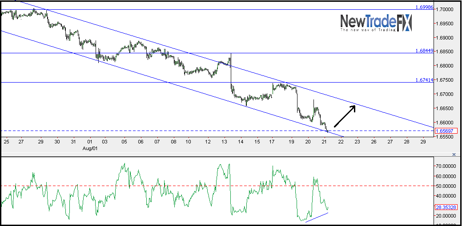The height and width of the screenshot is (226, 462).
Task: Select the Aug/01 date label
Action: tap(90, 149)
